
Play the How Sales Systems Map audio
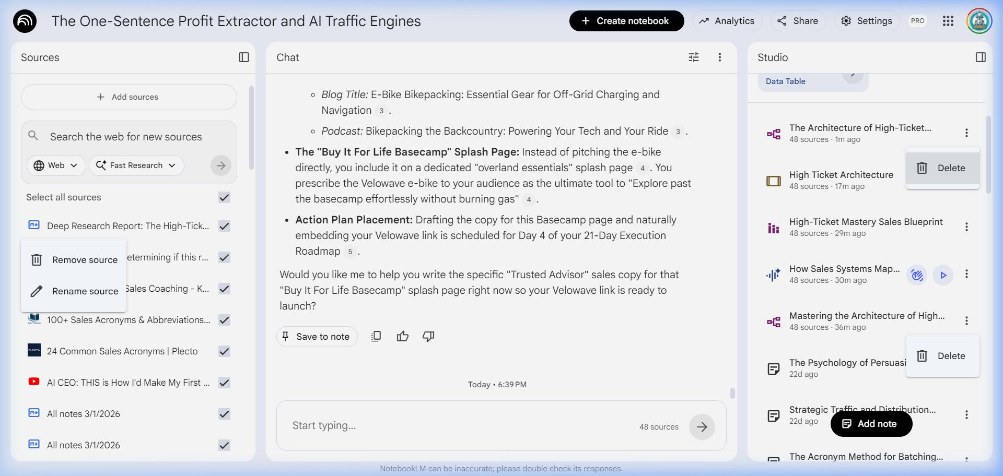point(943,275)
